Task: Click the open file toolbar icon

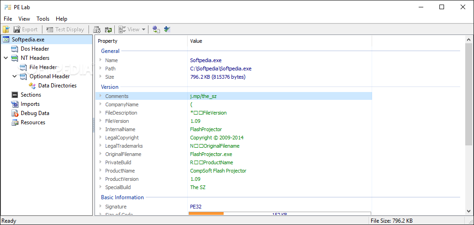Action: coord(6,29)
